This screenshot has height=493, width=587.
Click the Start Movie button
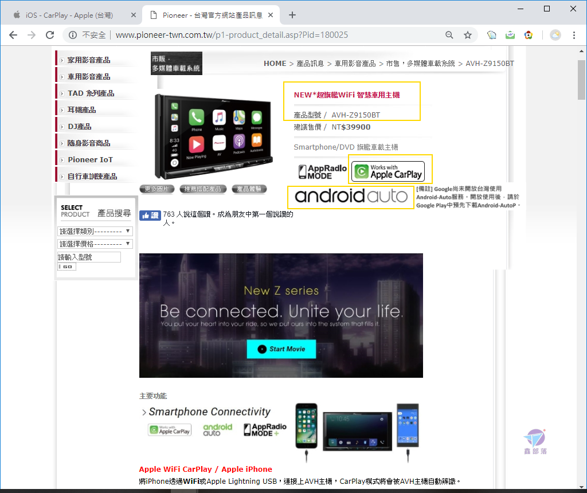pyautogui.click(x=281, y=349)
